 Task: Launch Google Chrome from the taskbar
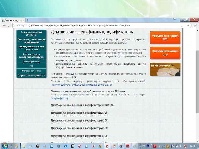pos(100,146)
